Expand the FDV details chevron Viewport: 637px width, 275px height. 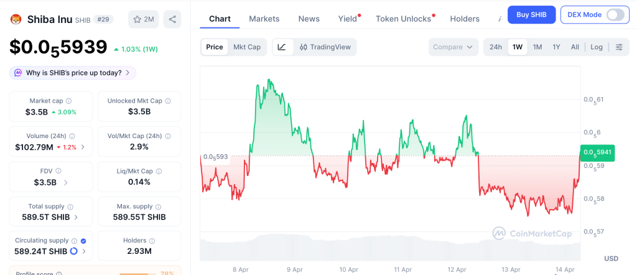66,182
